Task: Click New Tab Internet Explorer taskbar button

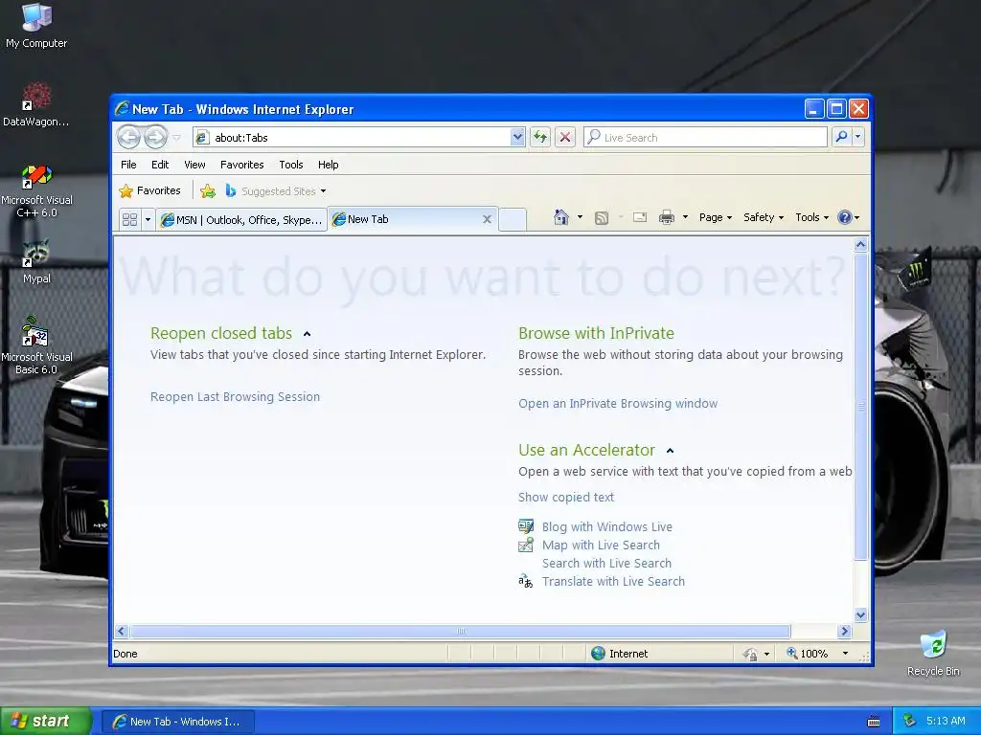Action: pyautogui.click(x=177, y=722)
